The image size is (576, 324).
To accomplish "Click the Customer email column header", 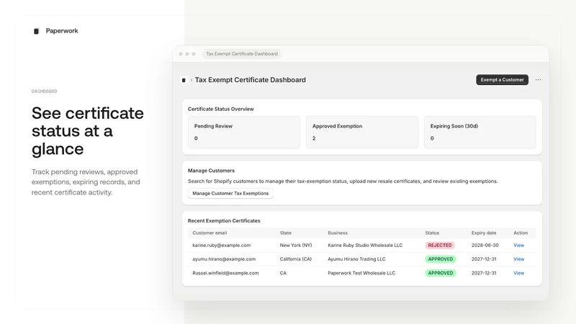I will pos(210,233).
